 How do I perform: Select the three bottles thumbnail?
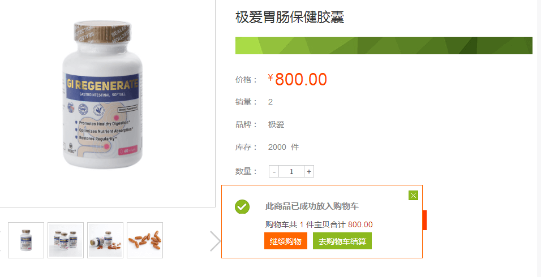tap(66, 240)
